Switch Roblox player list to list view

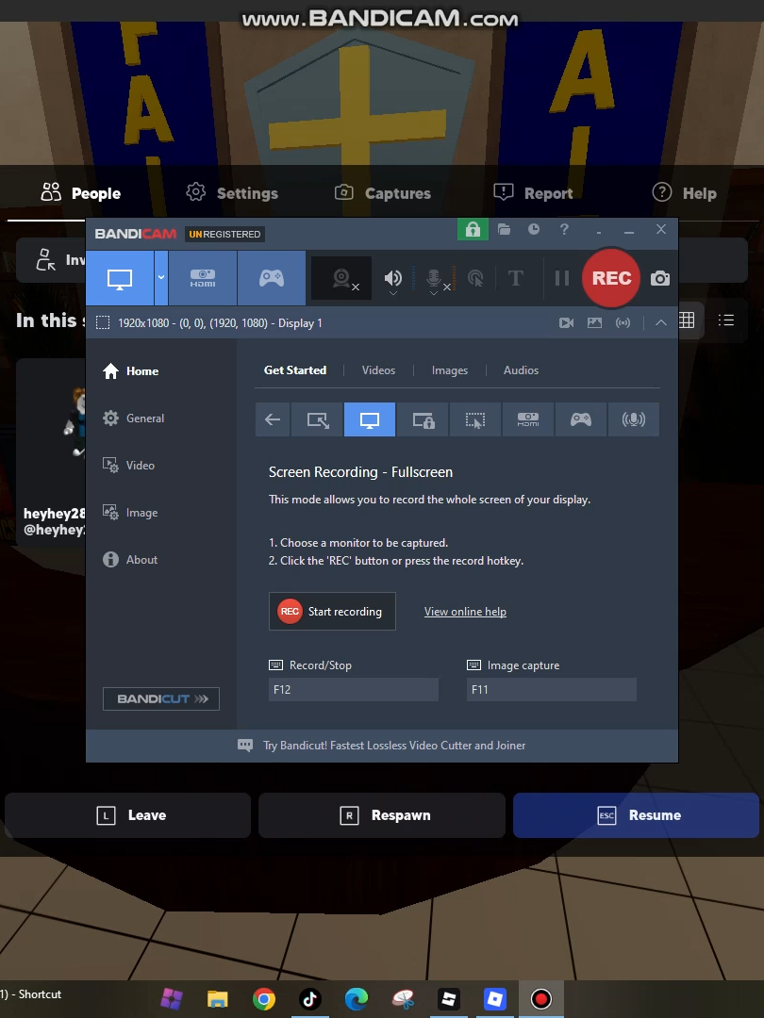coord(726,320)
